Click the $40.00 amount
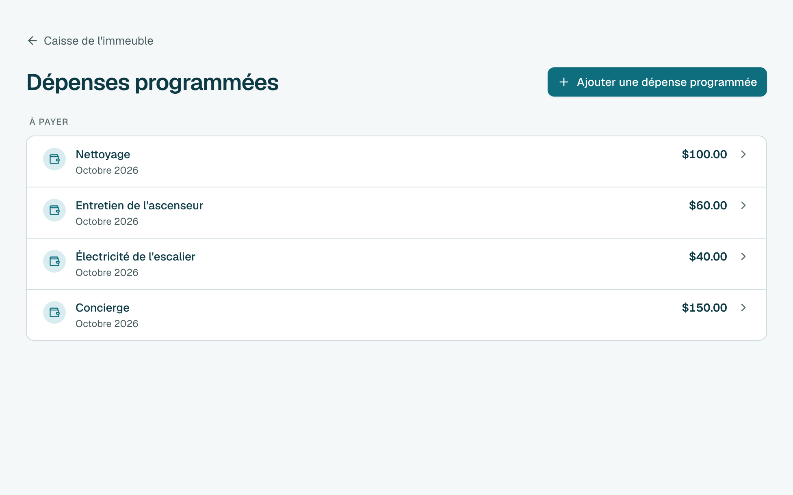This screenshot has height=495, width=793. pos(708,256)
